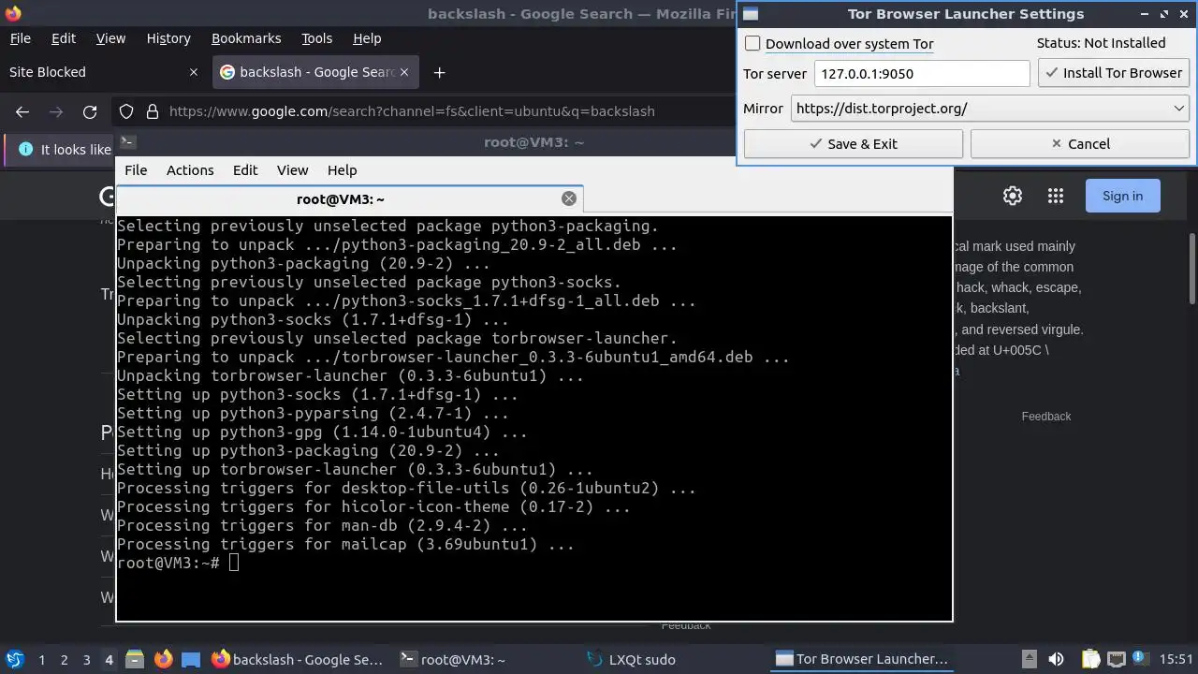The height and width of the screenshot is (674, 1198).
Task: Click the Install Tor Browser button
Action: pos(1114,73)
